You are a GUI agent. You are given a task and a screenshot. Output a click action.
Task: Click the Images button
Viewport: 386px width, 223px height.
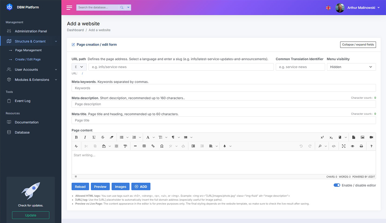coord(121,187)
